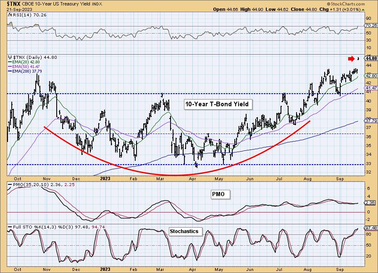Image resolution: width=378 pixels, height=273 pixels.
Task: Click the Close 44.80 header value
Action: [304, 9]
